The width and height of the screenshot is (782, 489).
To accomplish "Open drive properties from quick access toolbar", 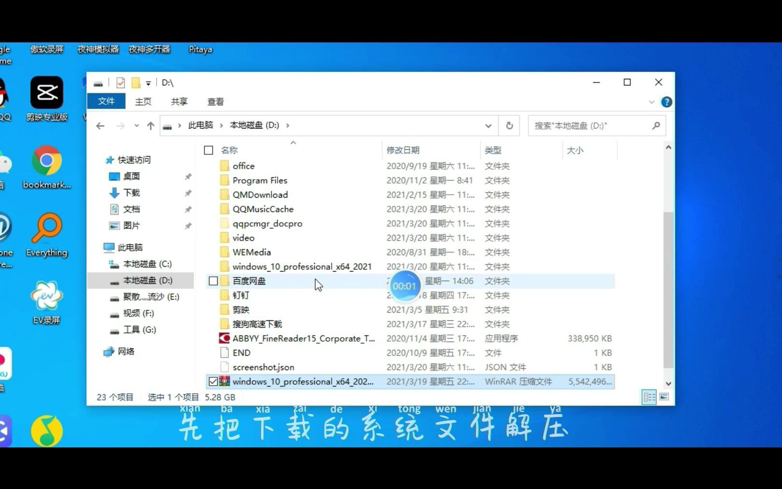I will [121, 83].
